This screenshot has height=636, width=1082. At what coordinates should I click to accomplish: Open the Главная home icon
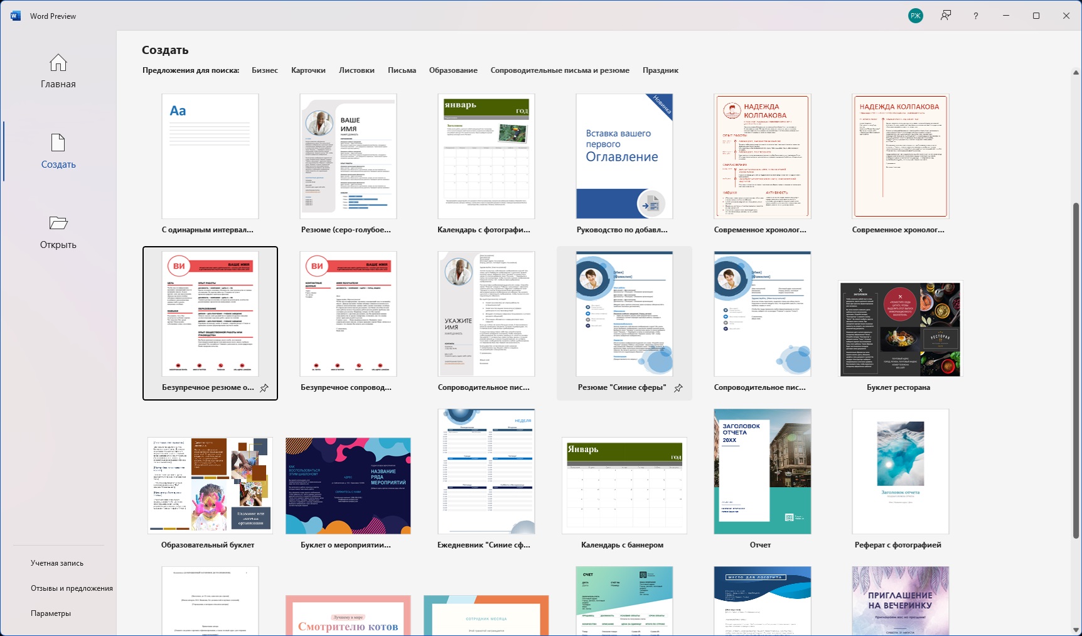click(x=58, y=63)
